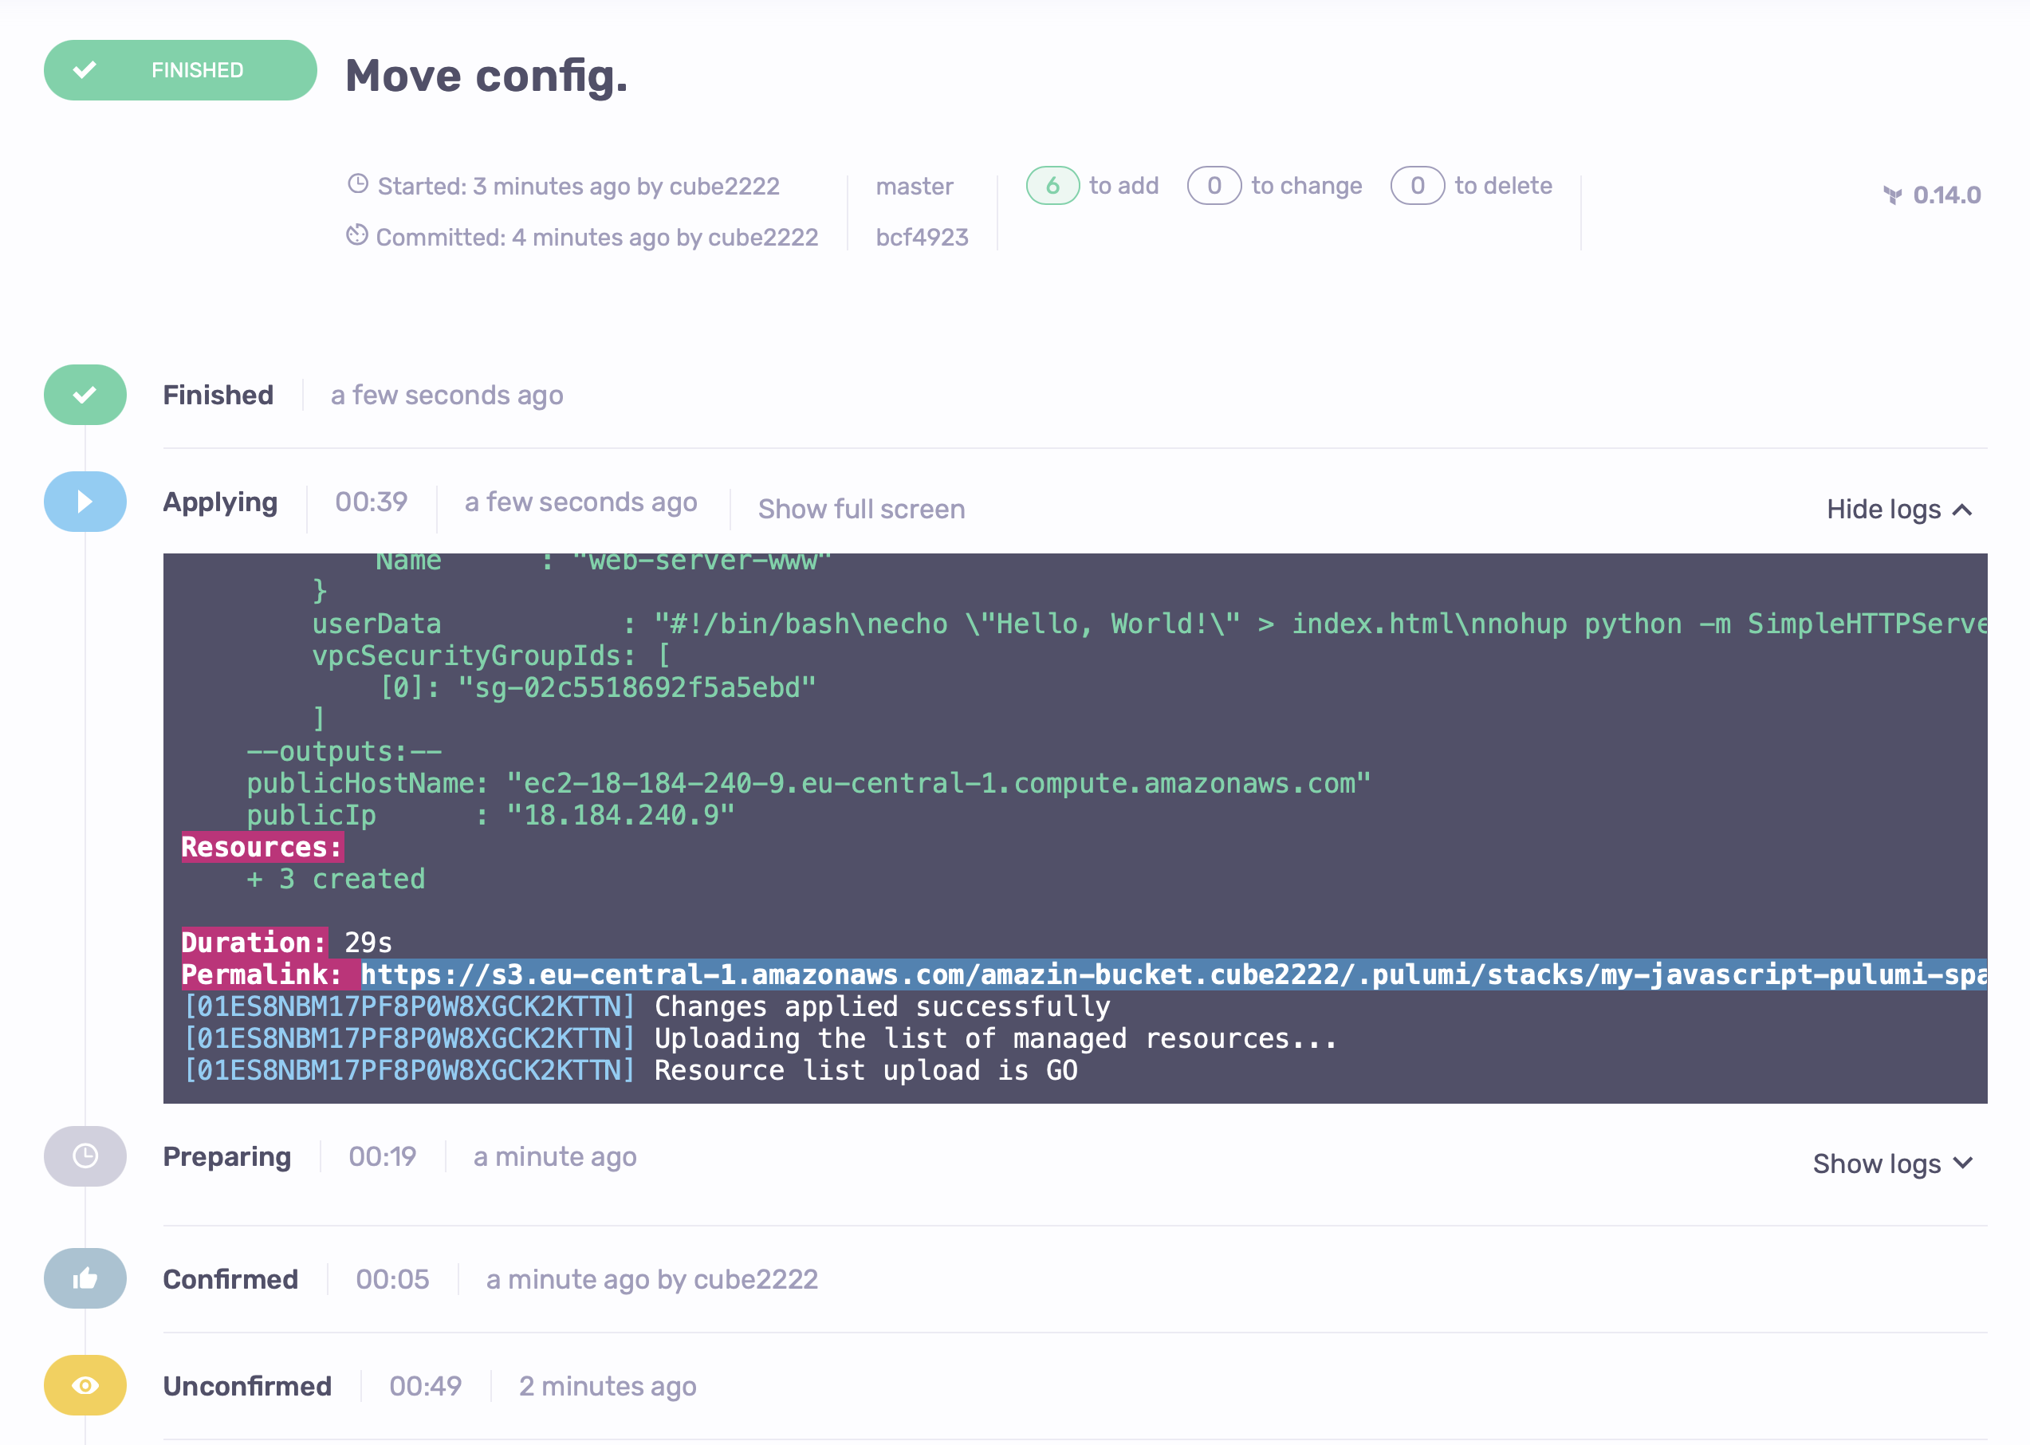Open commit bcf4923
The height and width of the screenshot is (1445, 2030).
(922, 237)
